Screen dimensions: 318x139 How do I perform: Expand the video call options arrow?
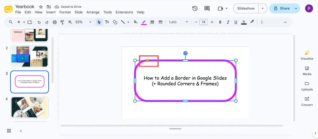point(226,9)
